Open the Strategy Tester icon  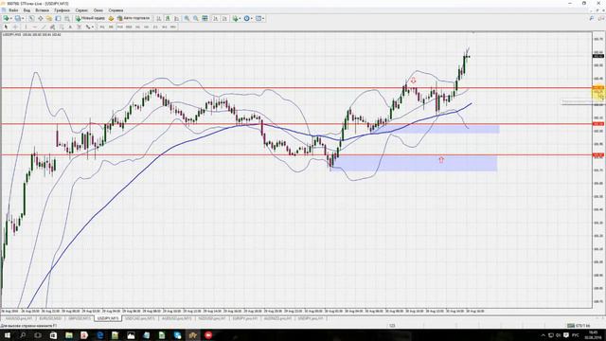click(x=67, y=18)
